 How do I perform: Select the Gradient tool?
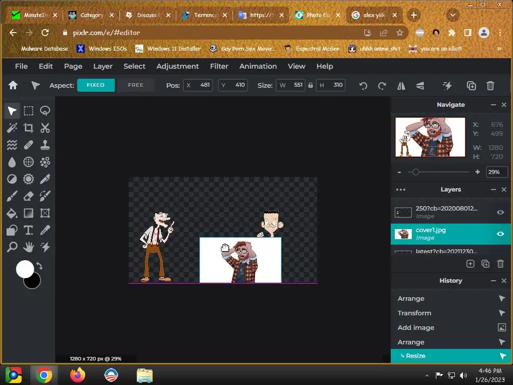tap(29, 213)
